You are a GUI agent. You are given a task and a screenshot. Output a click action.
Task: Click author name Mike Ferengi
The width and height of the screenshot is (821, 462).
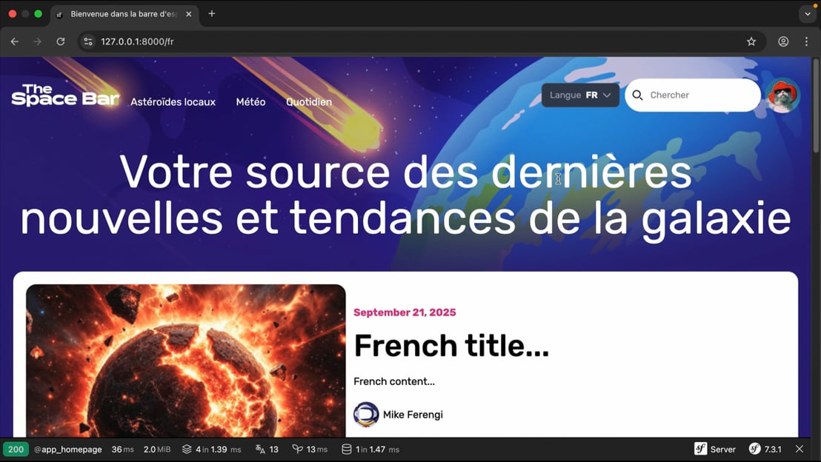pyautogui.click(x=413, y=415)
